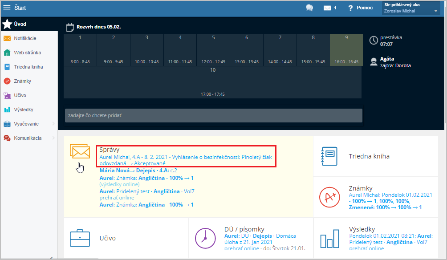Click the DÚ / písomky heading
447x260 pixels.
[x=244, y=229]
